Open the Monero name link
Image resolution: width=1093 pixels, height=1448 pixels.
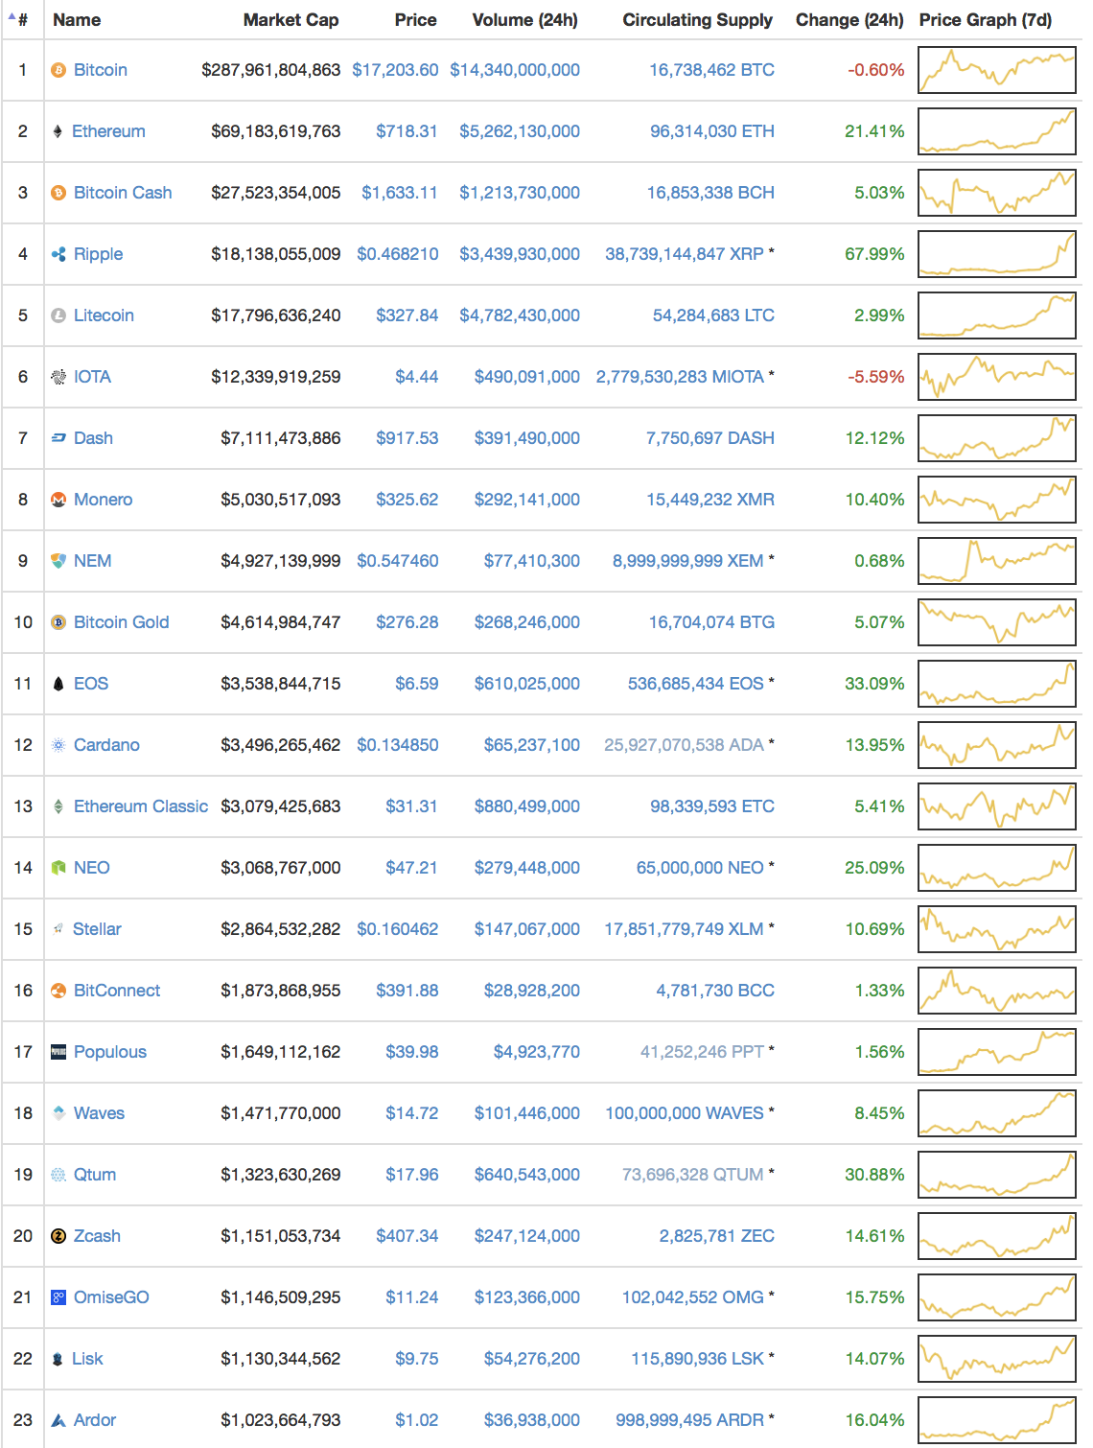[x=103, y=500]
